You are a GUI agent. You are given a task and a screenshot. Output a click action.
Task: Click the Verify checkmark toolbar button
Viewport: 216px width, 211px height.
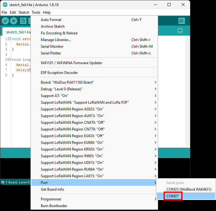click(5, 21)
